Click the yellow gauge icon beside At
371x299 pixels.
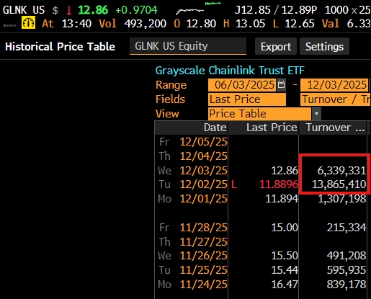28,23
